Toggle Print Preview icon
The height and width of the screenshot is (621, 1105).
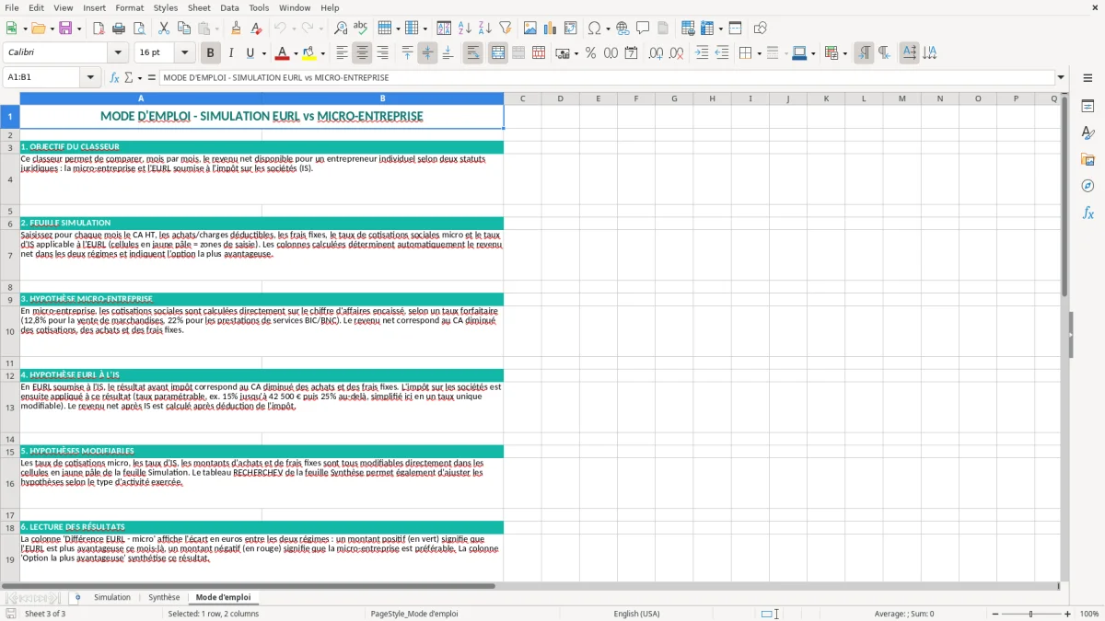[x=138, y=29]
